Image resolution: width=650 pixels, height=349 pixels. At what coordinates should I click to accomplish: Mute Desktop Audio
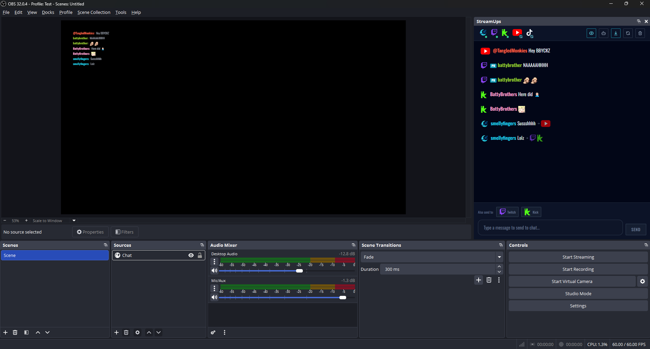tap(214, 270)
